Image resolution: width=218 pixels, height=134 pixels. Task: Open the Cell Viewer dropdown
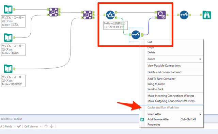click(41, 127)
